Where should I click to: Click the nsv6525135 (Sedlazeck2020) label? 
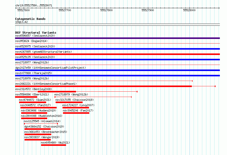35,57
